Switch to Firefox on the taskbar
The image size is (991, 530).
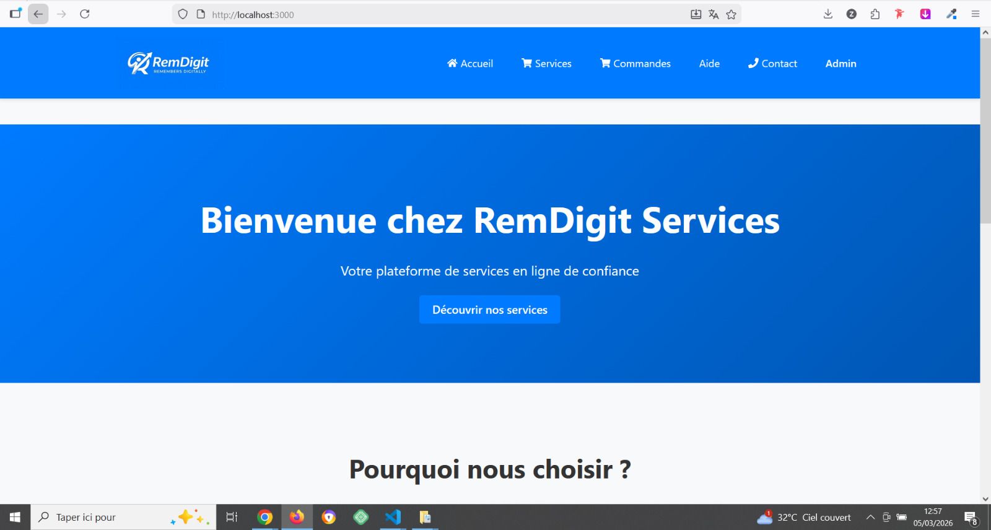click(297, 517)
